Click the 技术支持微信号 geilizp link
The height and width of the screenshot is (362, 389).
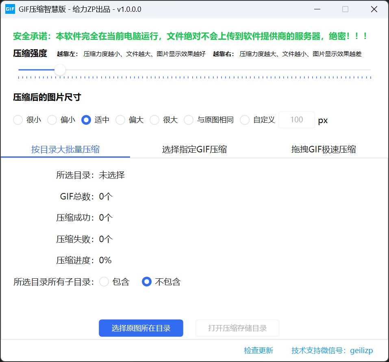[x=332, y=350]
